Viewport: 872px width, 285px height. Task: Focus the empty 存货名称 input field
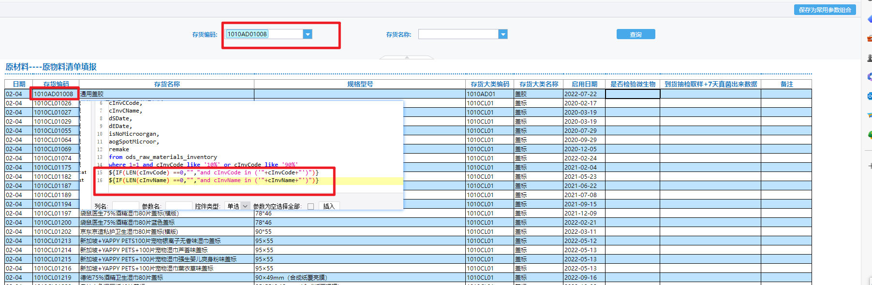point(458,34)
